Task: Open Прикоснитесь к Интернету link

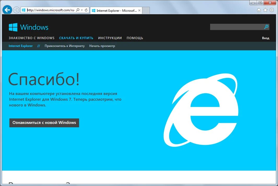Action: coord(64,46)
